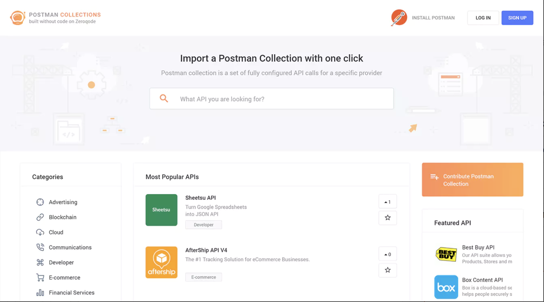544x302 pixels.
Task: Click the Contribute Postman Collection plus-list icon
Action: [x=434, y=176]
